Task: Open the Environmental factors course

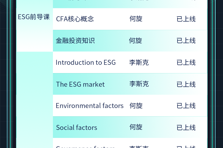Action: pyautogui.click(x=89, y=106)
